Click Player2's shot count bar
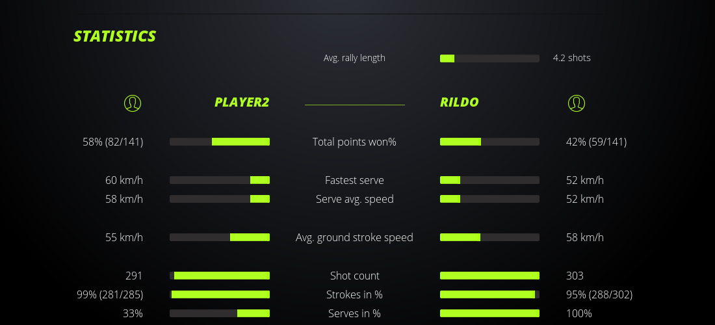Viewport: 715px width, 325px height. click(x=220, y=276)
